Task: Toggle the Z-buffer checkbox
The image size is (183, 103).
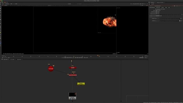Action: pyautogui.click(x=162, y=9)
